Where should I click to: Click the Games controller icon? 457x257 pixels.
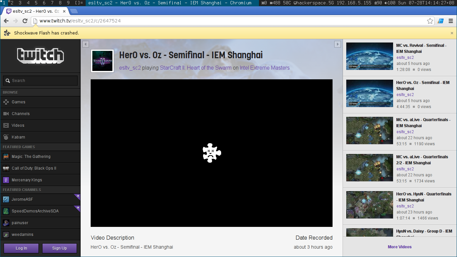point(6,102)
